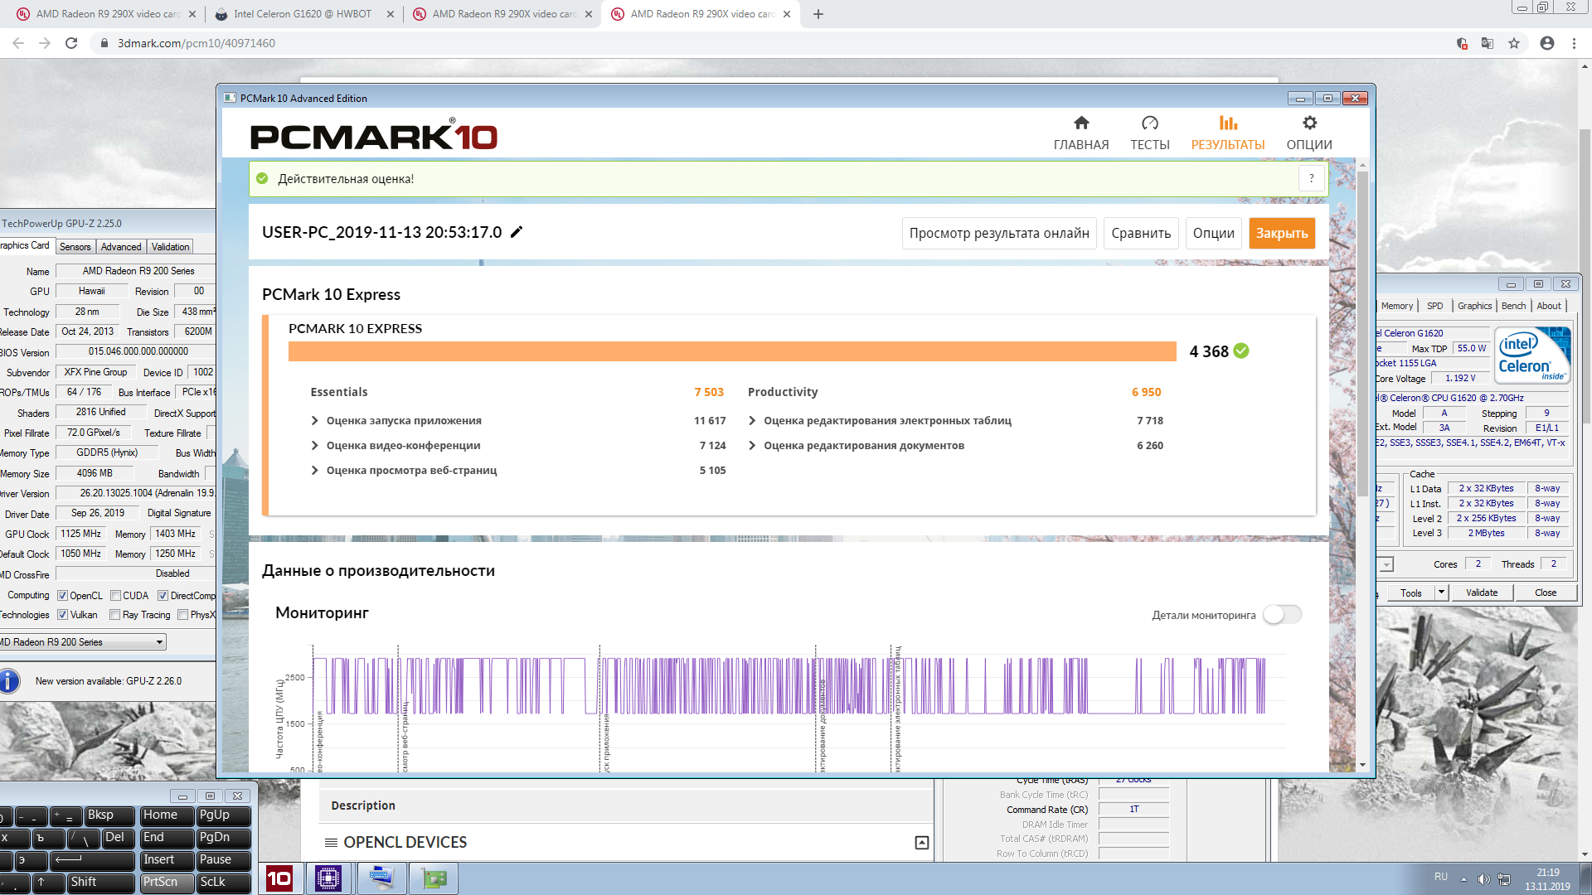
Task: Open PCMark 10 from the taskbar
Action: (x=279, y=878)
